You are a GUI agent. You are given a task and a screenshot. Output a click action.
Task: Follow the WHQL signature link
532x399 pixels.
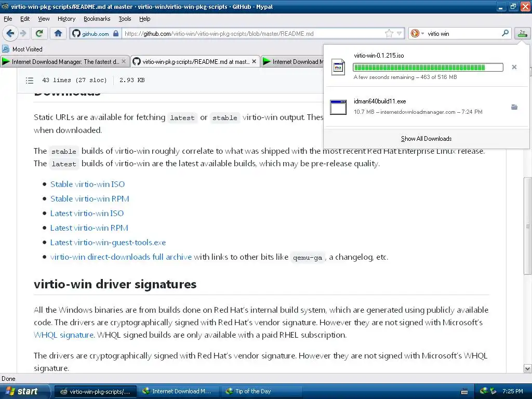point(64,335)
